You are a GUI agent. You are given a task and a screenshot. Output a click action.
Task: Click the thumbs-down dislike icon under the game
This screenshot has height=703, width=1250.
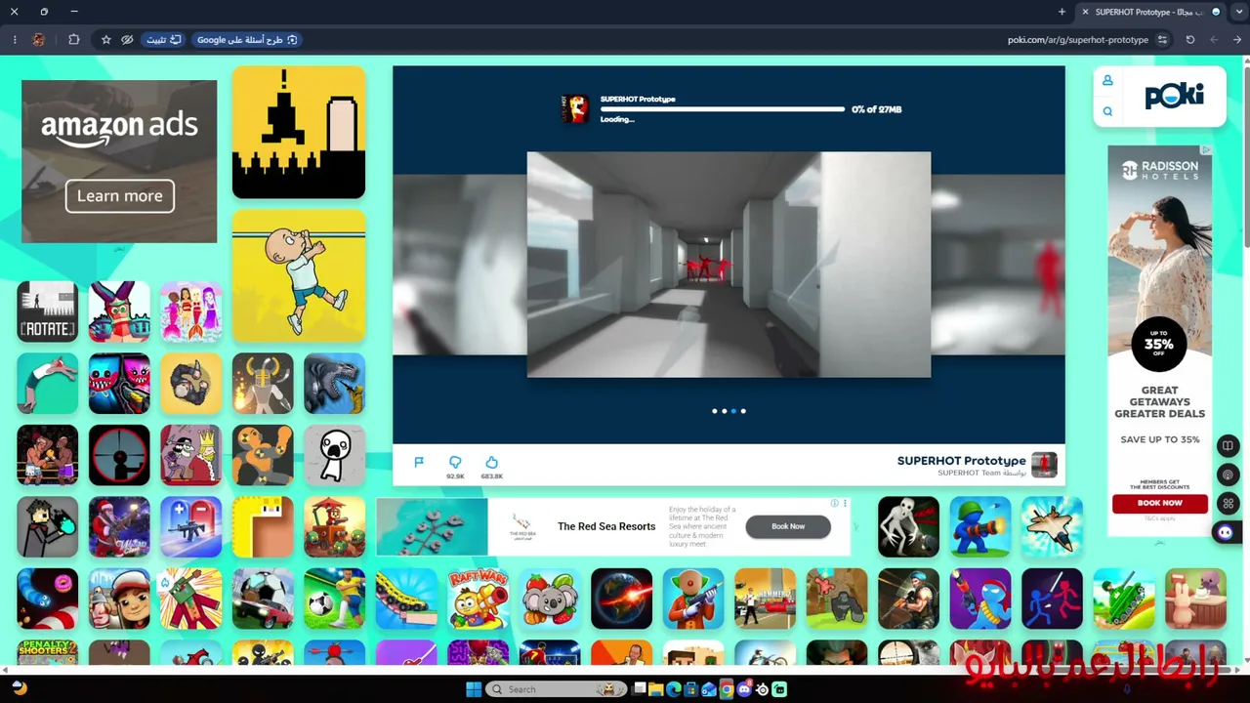(455, 462)
